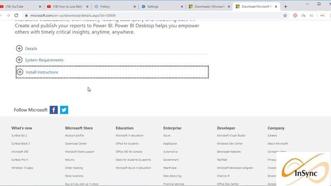This screenshot has width=331, height=186.
Task: Go forward using the browser arrow
Action: (x=8, y=16)
